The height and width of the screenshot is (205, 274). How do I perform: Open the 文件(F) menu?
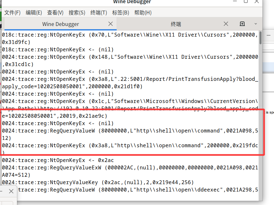[x=12, y=13]
